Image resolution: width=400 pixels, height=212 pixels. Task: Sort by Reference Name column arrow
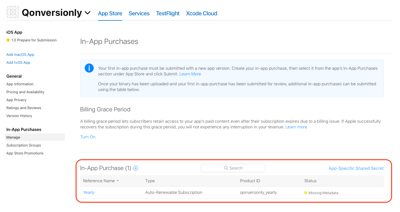pyautogui.click(x=118, y=181)
